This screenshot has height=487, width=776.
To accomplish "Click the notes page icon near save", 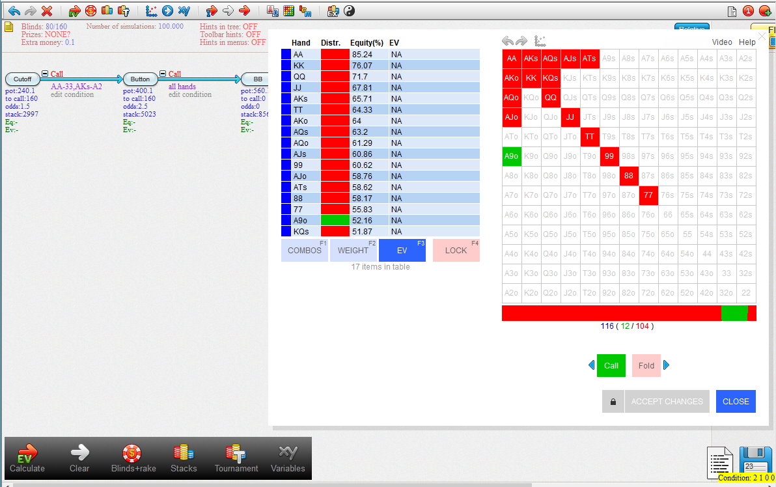I will pyautogui.click(x=719, y=462).
